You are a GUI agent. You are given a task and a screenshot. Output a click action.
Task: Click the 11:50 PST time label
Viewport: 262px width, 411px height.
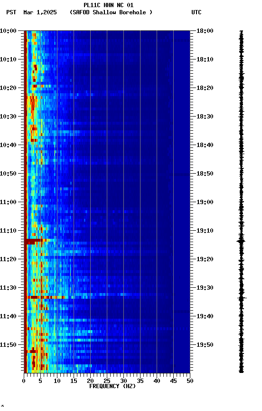8,345
